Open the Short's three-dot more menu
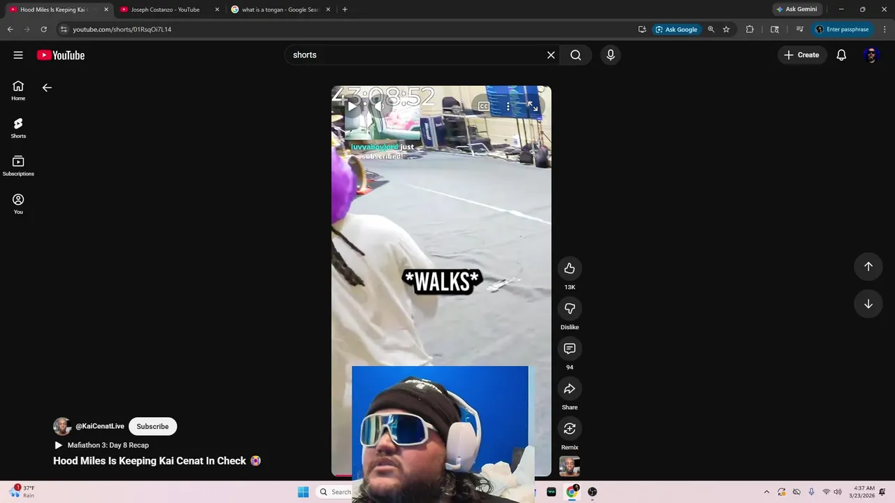This screenshot has height=503, width=895. tap(508, 106)
